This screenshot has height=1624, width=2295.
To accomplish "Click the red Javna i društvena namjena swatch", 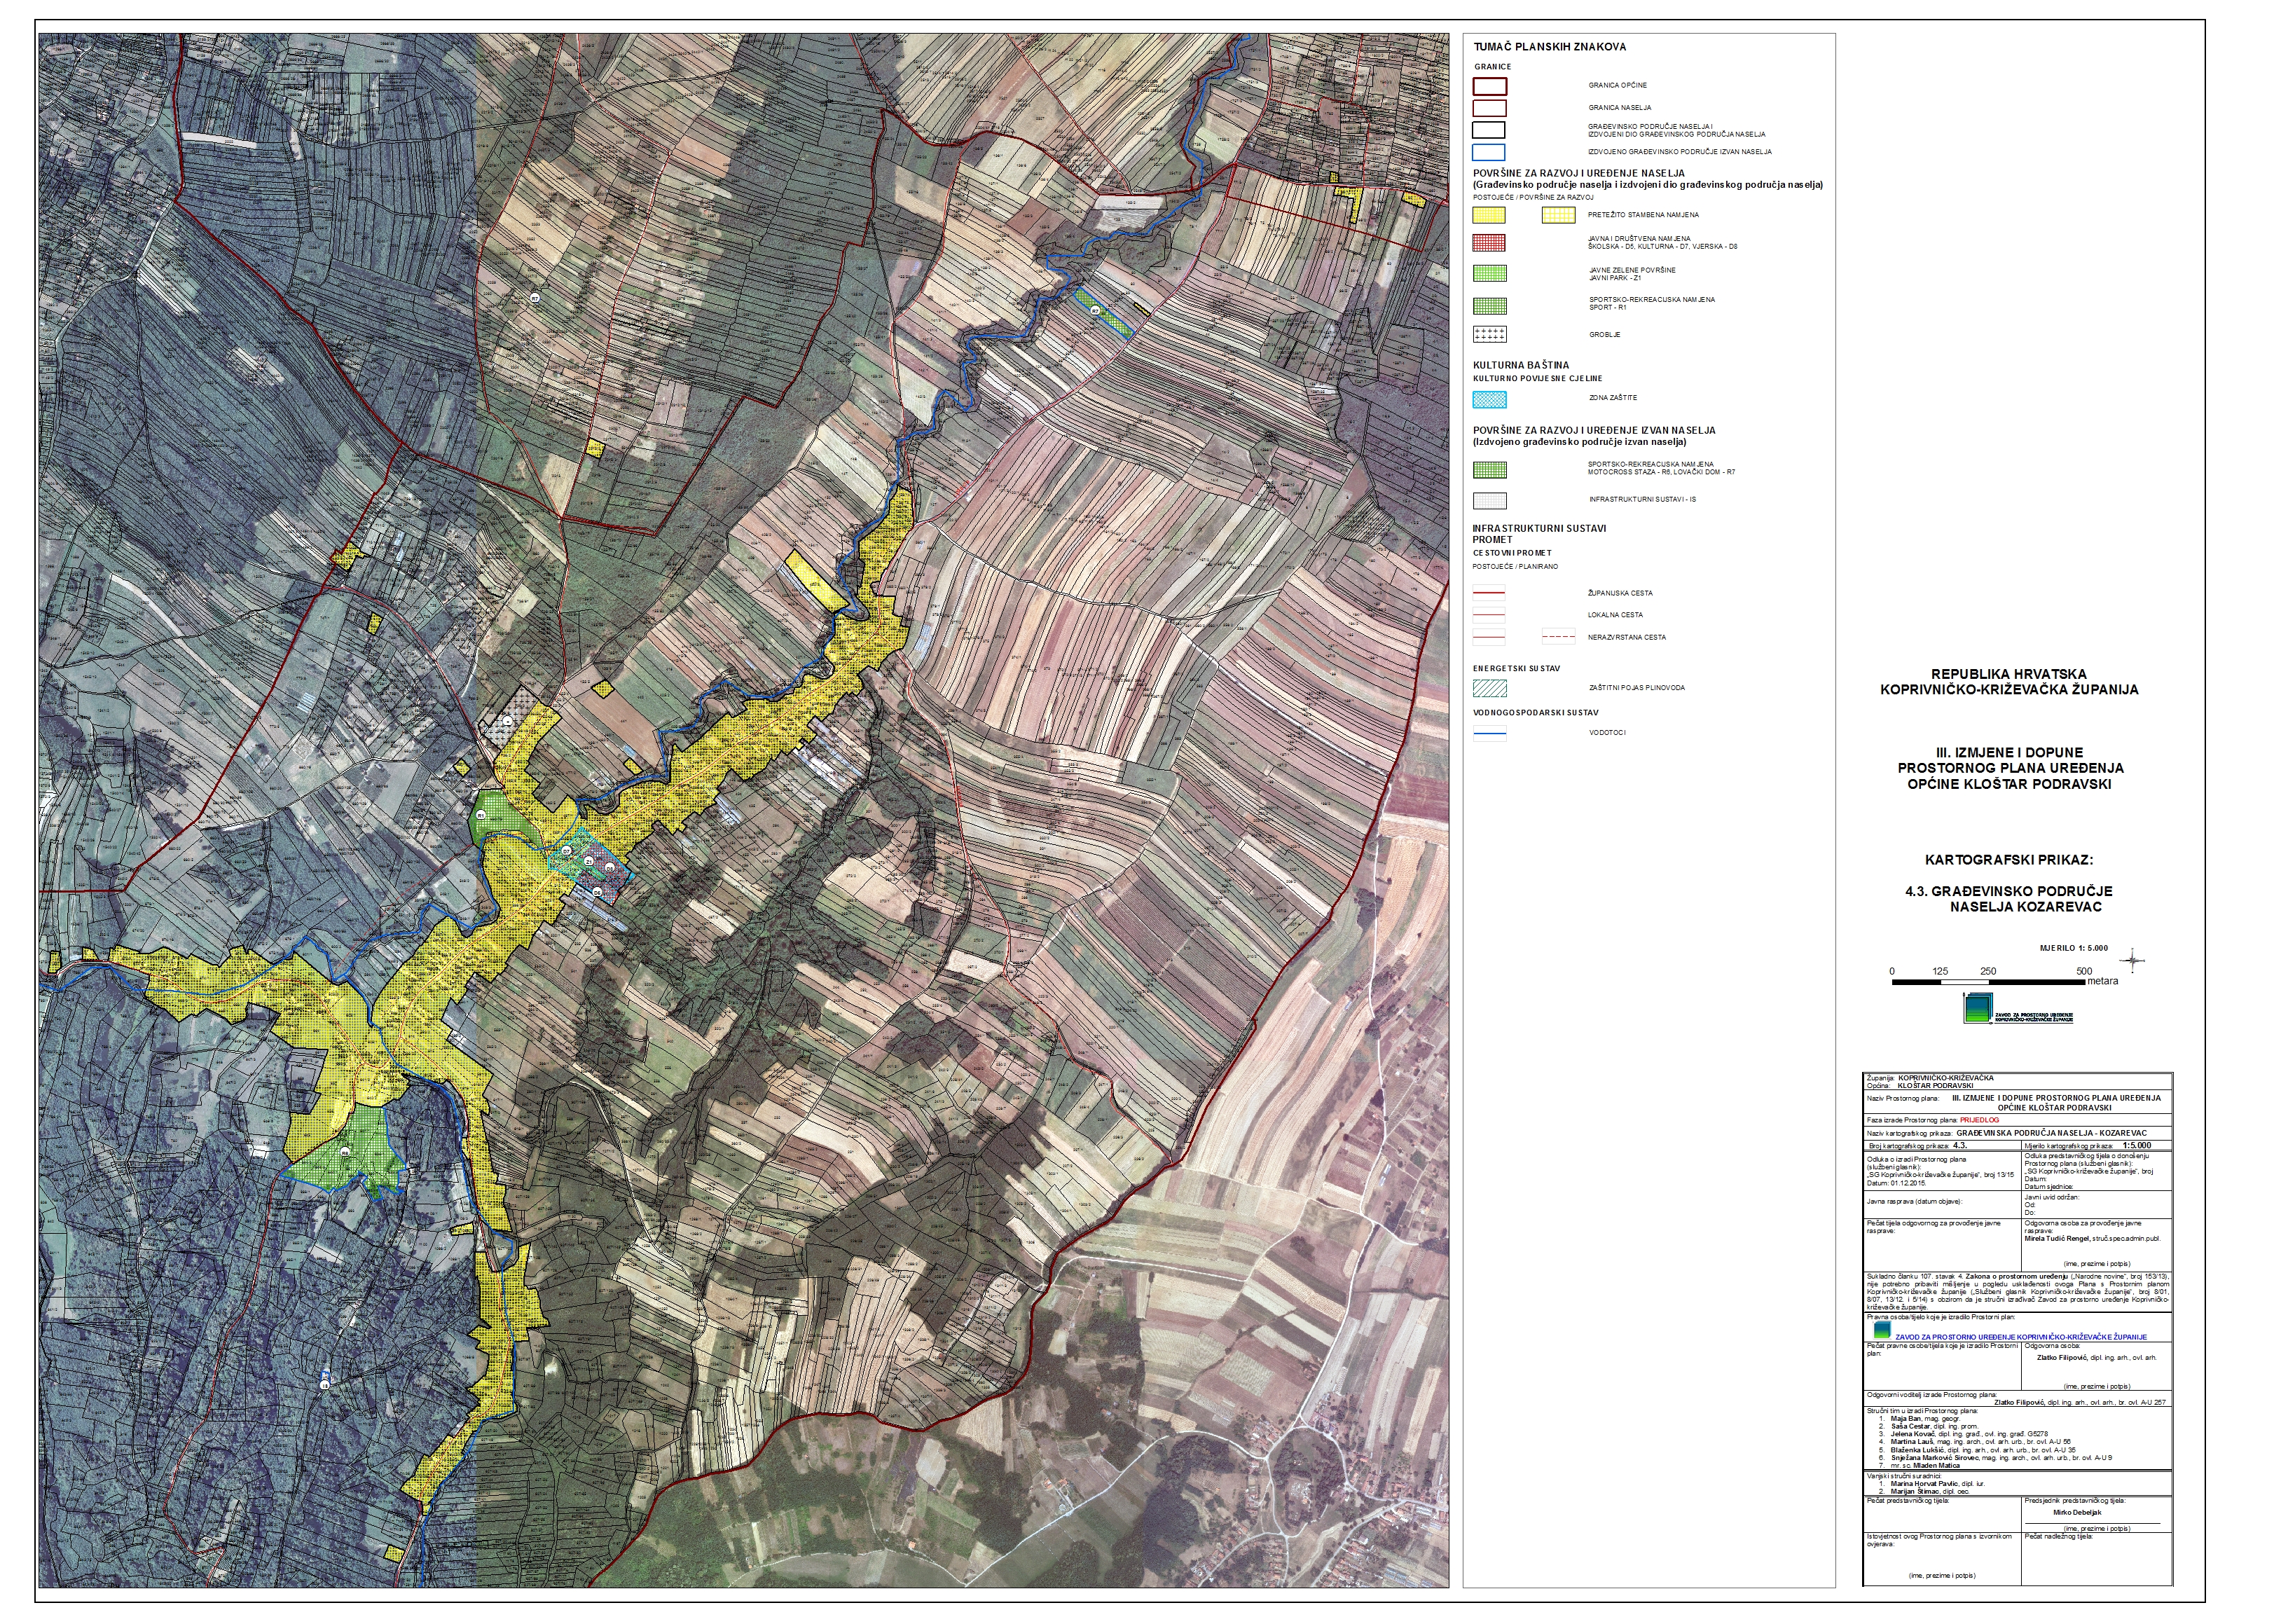I will [x=1489, y=243].
